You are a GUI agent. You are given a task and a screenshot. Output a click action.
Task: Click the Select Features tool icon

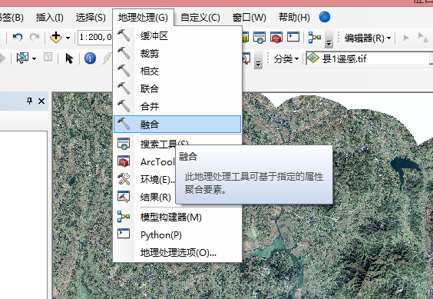point(22,58)
